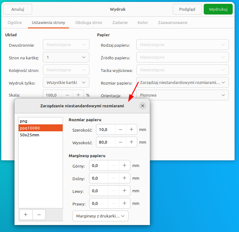Decrease paper width (Szerokość) with minus
The height and width of the screenshot is (232, 239).
tap(120, 129)
